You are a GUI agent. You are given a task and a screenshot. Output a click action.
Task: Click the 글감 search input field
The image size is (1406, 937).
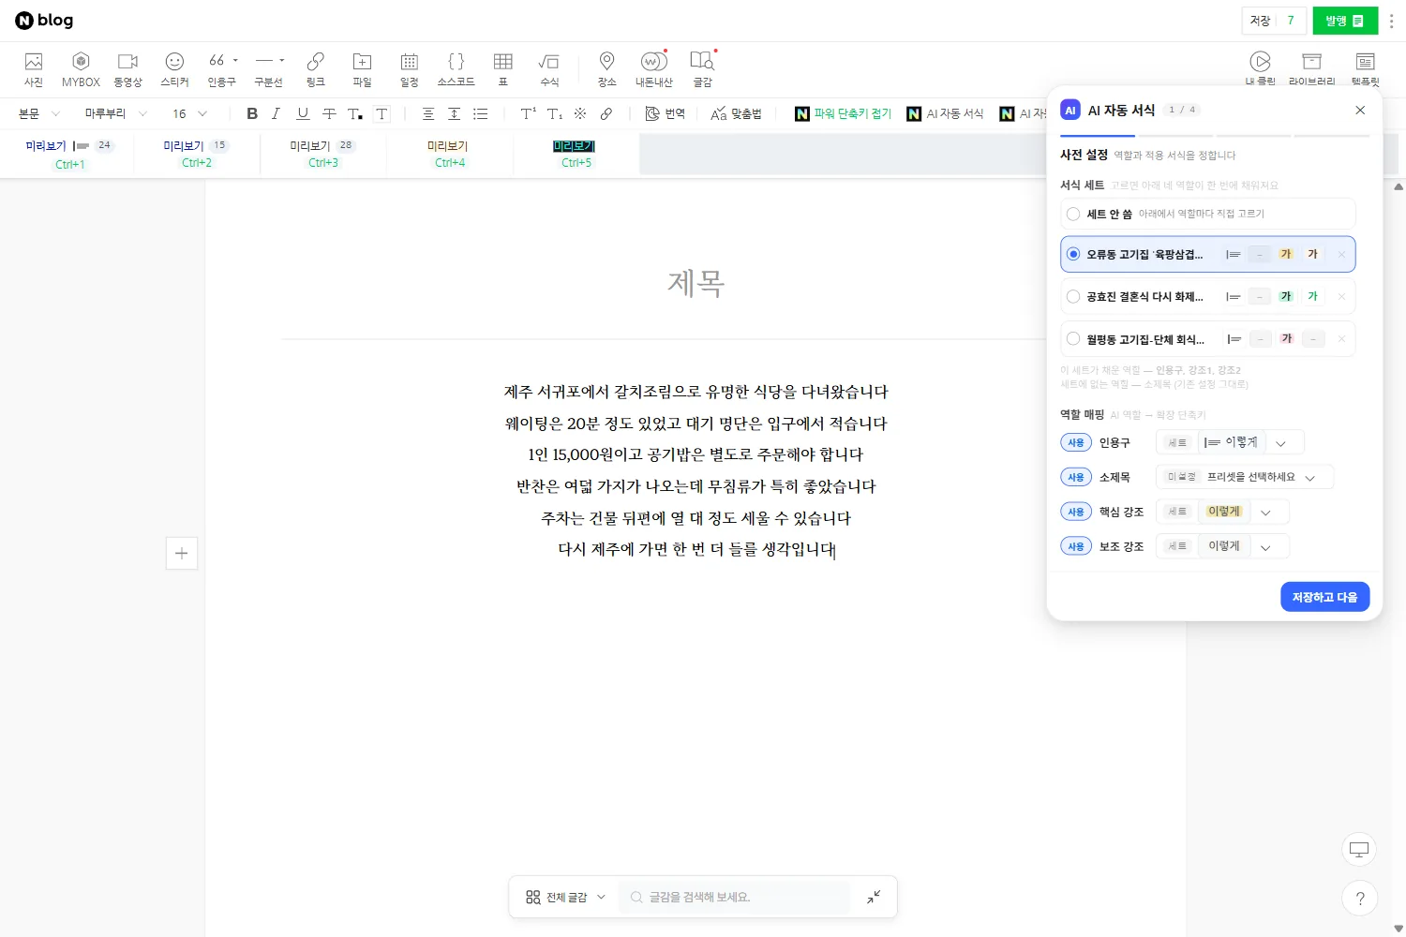[x=736, y=897]
